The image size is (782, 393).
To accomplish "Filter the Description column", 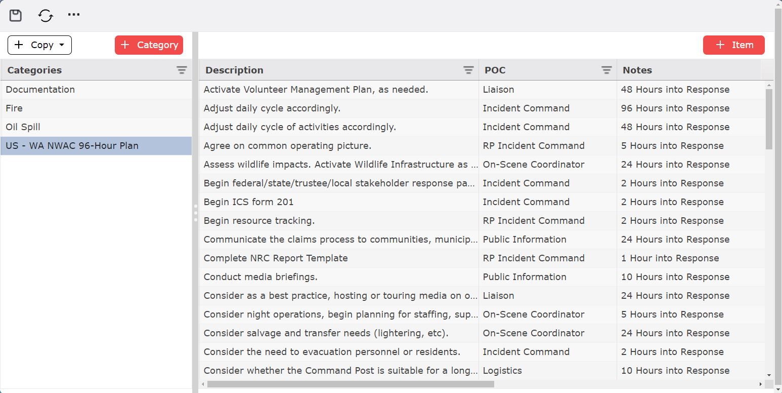I will pyautogui.click(x=468, y=70).
